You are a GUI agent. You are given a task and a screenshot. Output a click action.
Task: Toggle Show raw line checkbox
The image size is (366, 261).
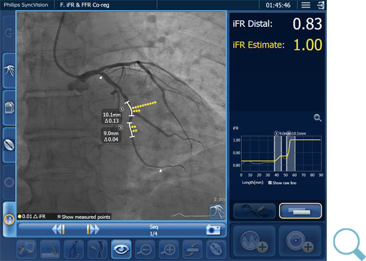[x=270, y=183]
